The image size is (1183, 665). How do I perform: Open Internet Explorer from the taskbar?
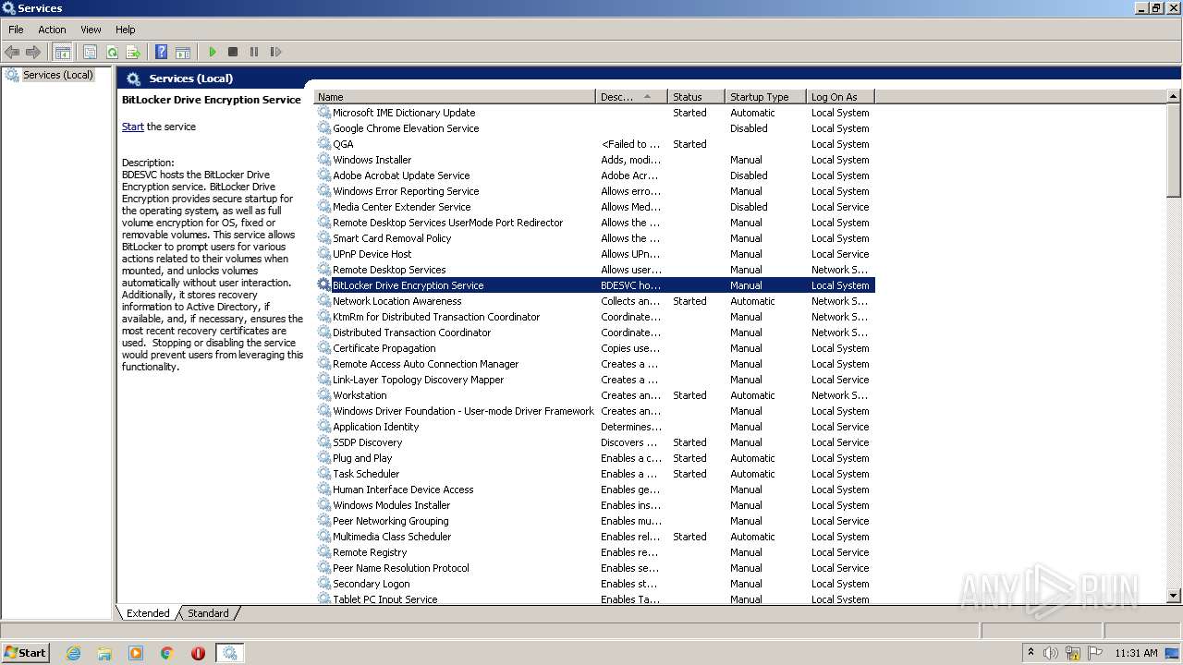tap(74, 653)
